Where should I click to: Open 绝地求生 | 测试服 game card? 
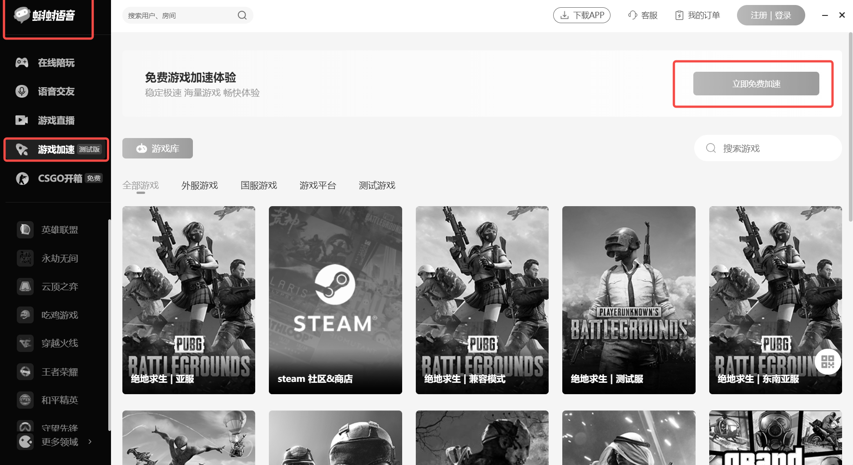click(x=628, y=300)
